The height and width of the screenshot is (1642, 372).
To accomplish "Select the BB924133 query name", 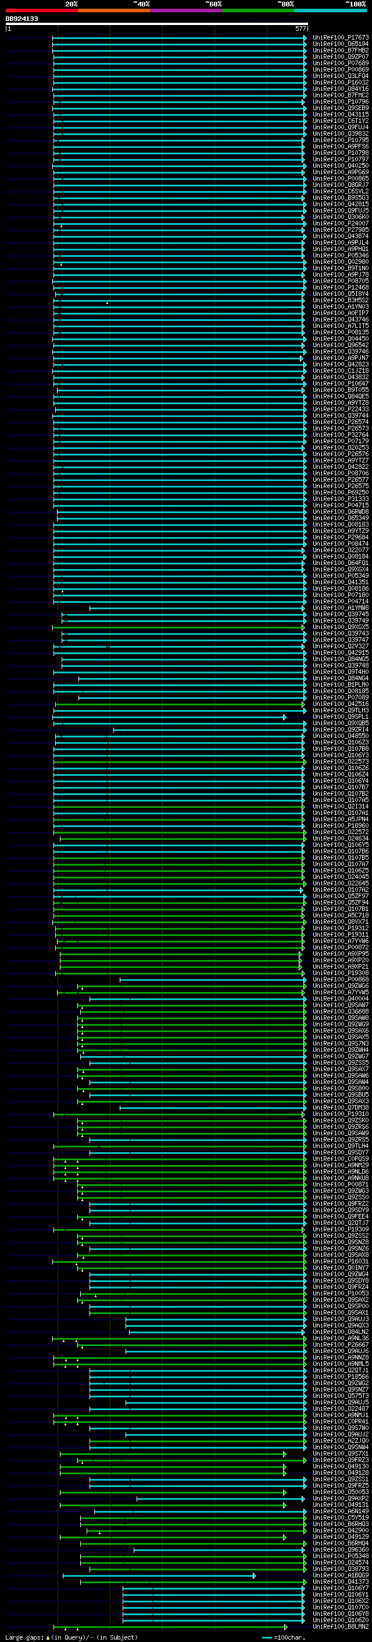I will [x=22, y=19].
